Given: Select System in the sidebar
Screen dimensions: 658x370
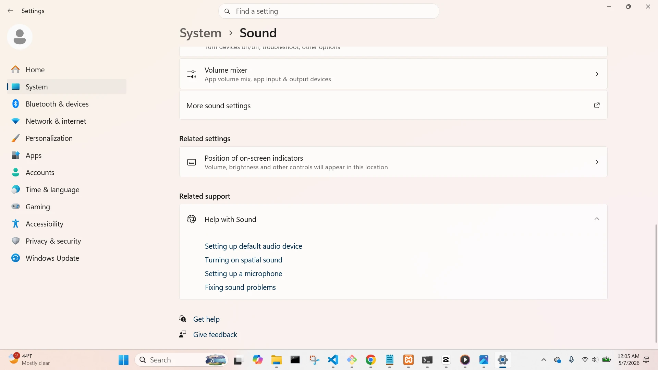Looking at the screenshot, I should [x=66, y=87].
